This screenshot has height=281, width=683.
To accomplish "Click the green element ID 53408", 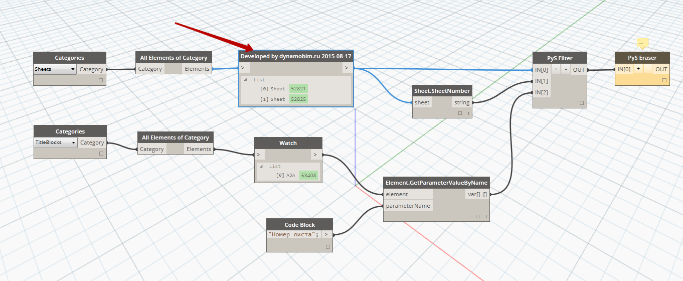I will click(308, 175).
